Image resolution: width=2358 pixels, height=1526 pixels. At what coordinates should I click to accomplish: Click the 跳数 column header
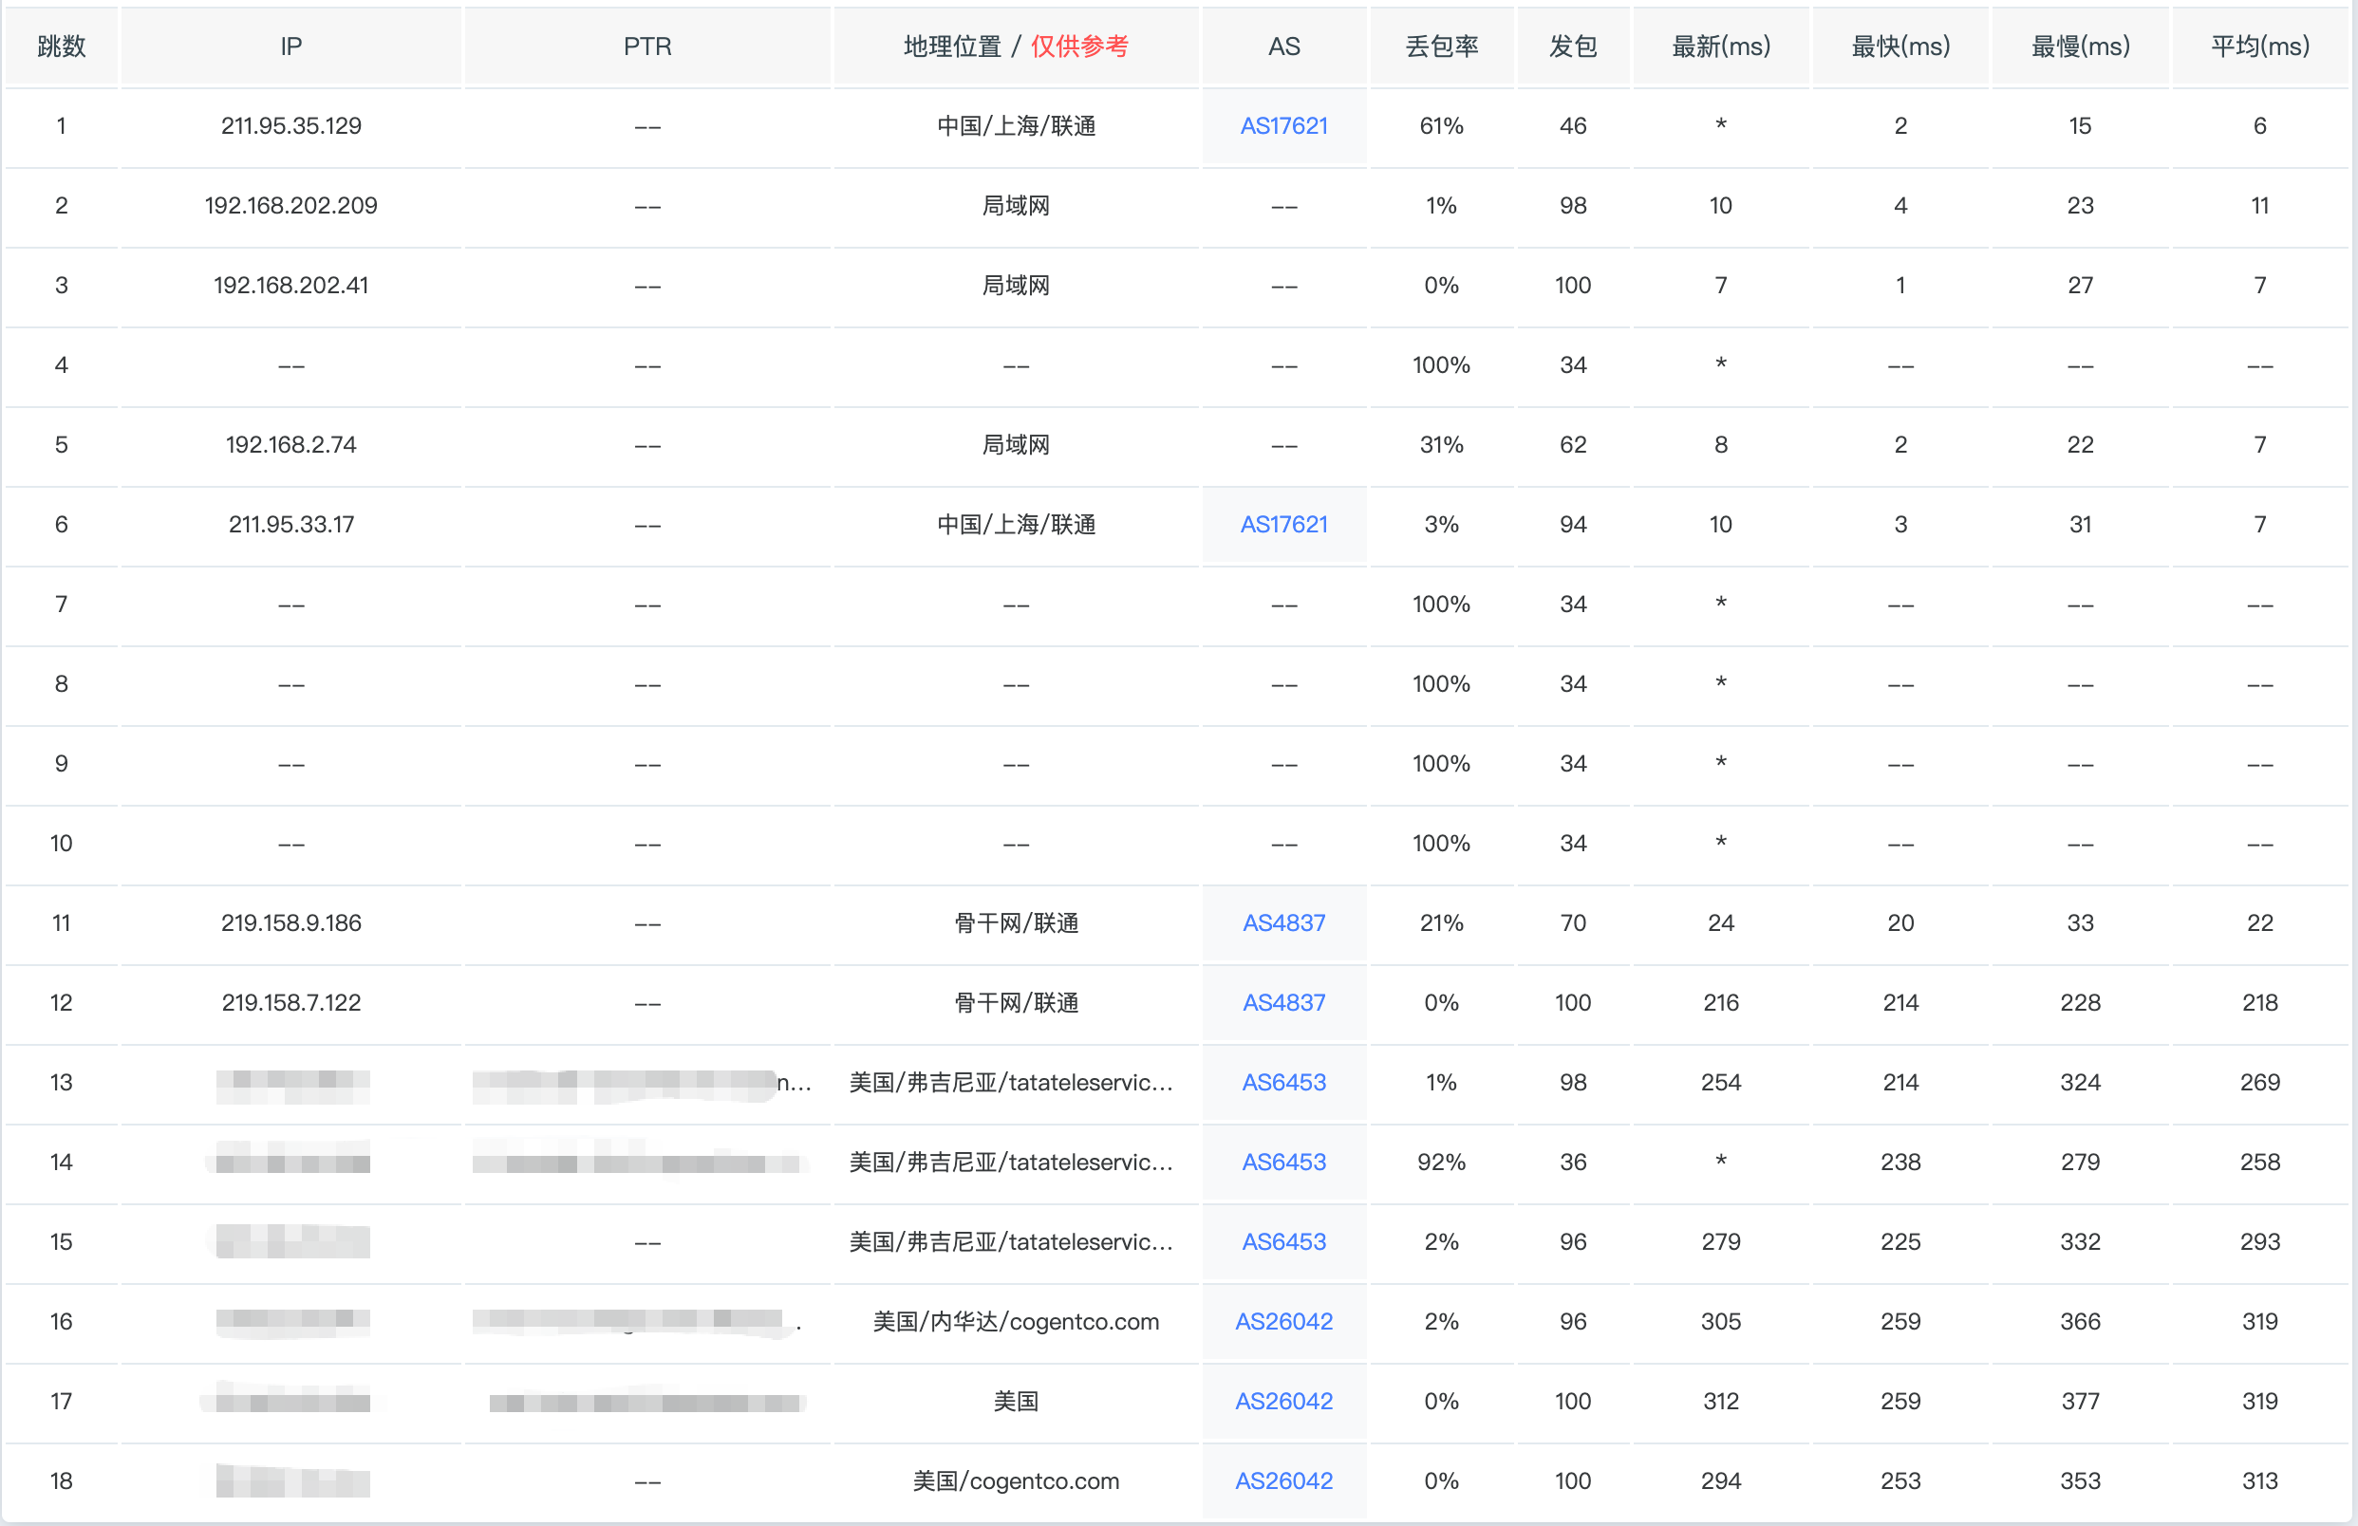click(62, 47)
